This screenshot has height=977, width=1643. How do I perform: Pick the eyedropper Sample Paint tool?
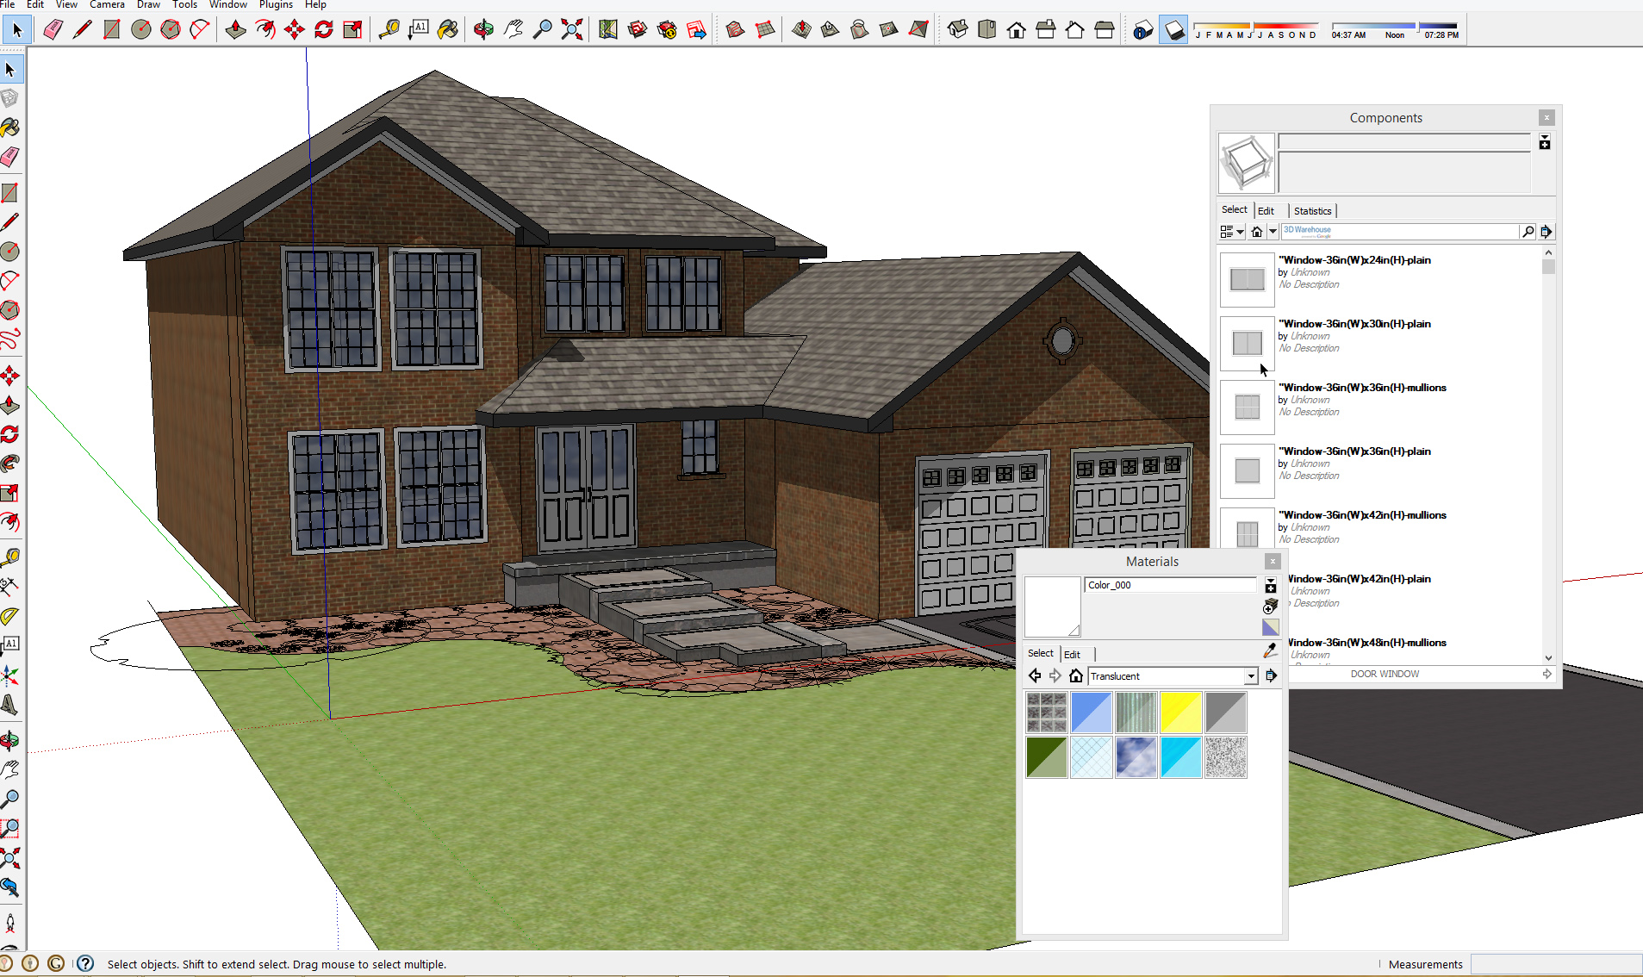[1270, 650]
